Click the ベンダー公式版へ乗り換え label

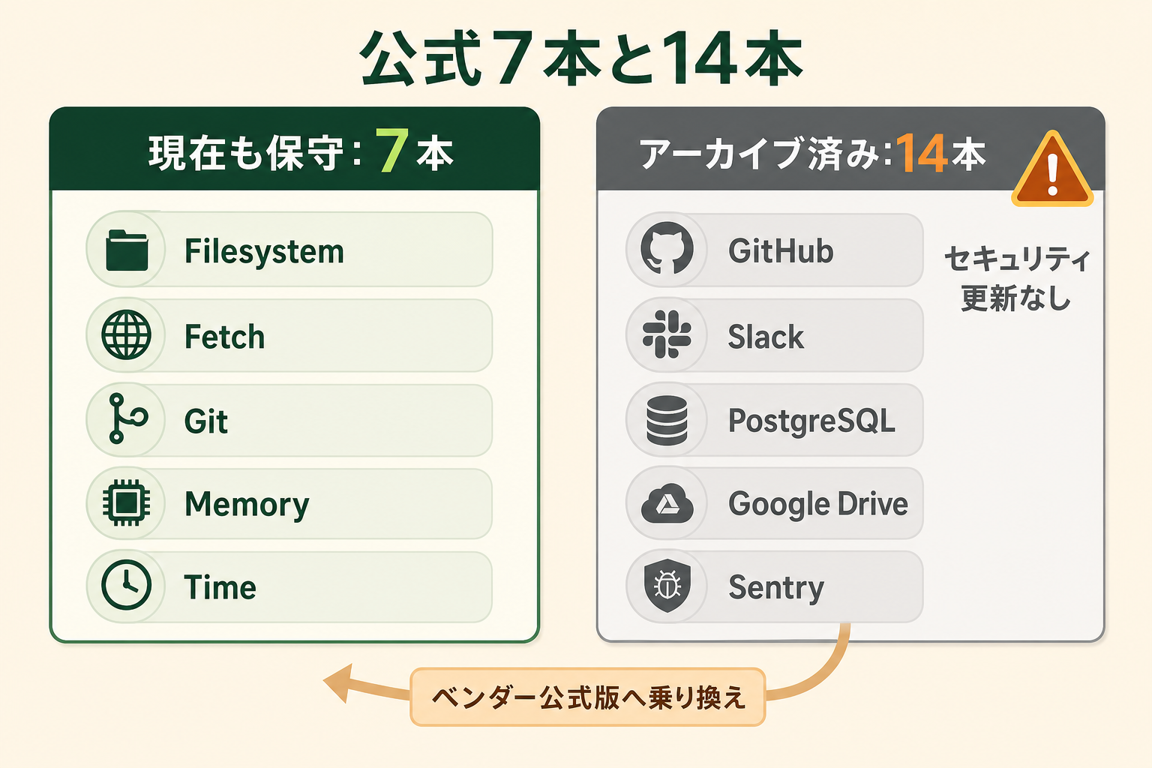click(588, 697)
